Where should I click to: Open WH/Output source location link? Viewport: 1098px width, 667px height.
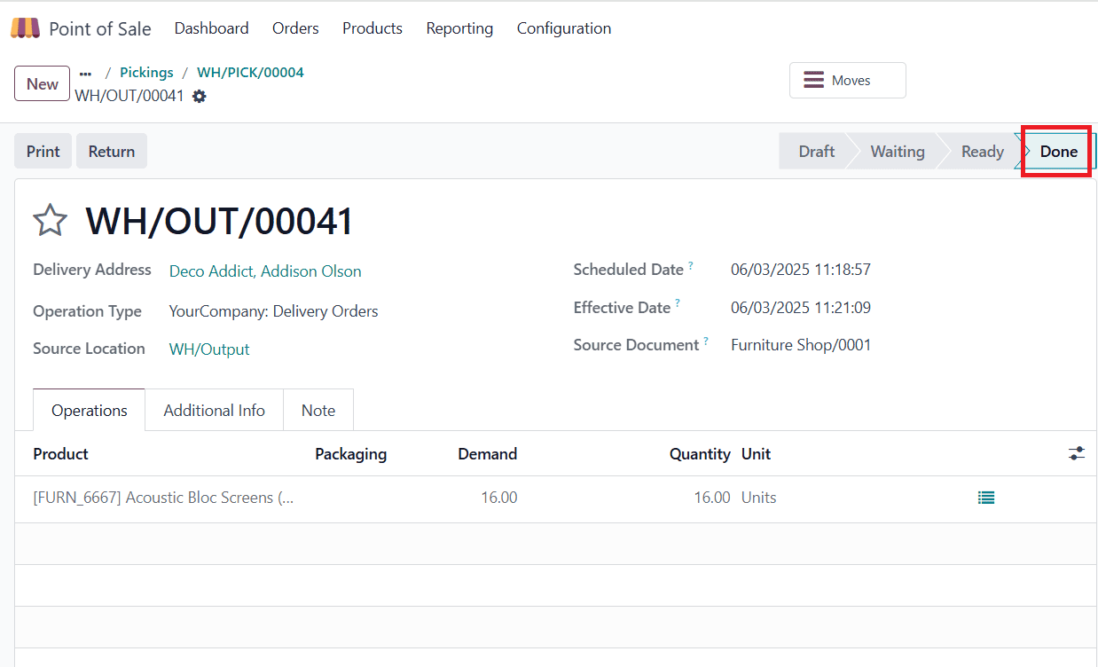pos(209,349)
